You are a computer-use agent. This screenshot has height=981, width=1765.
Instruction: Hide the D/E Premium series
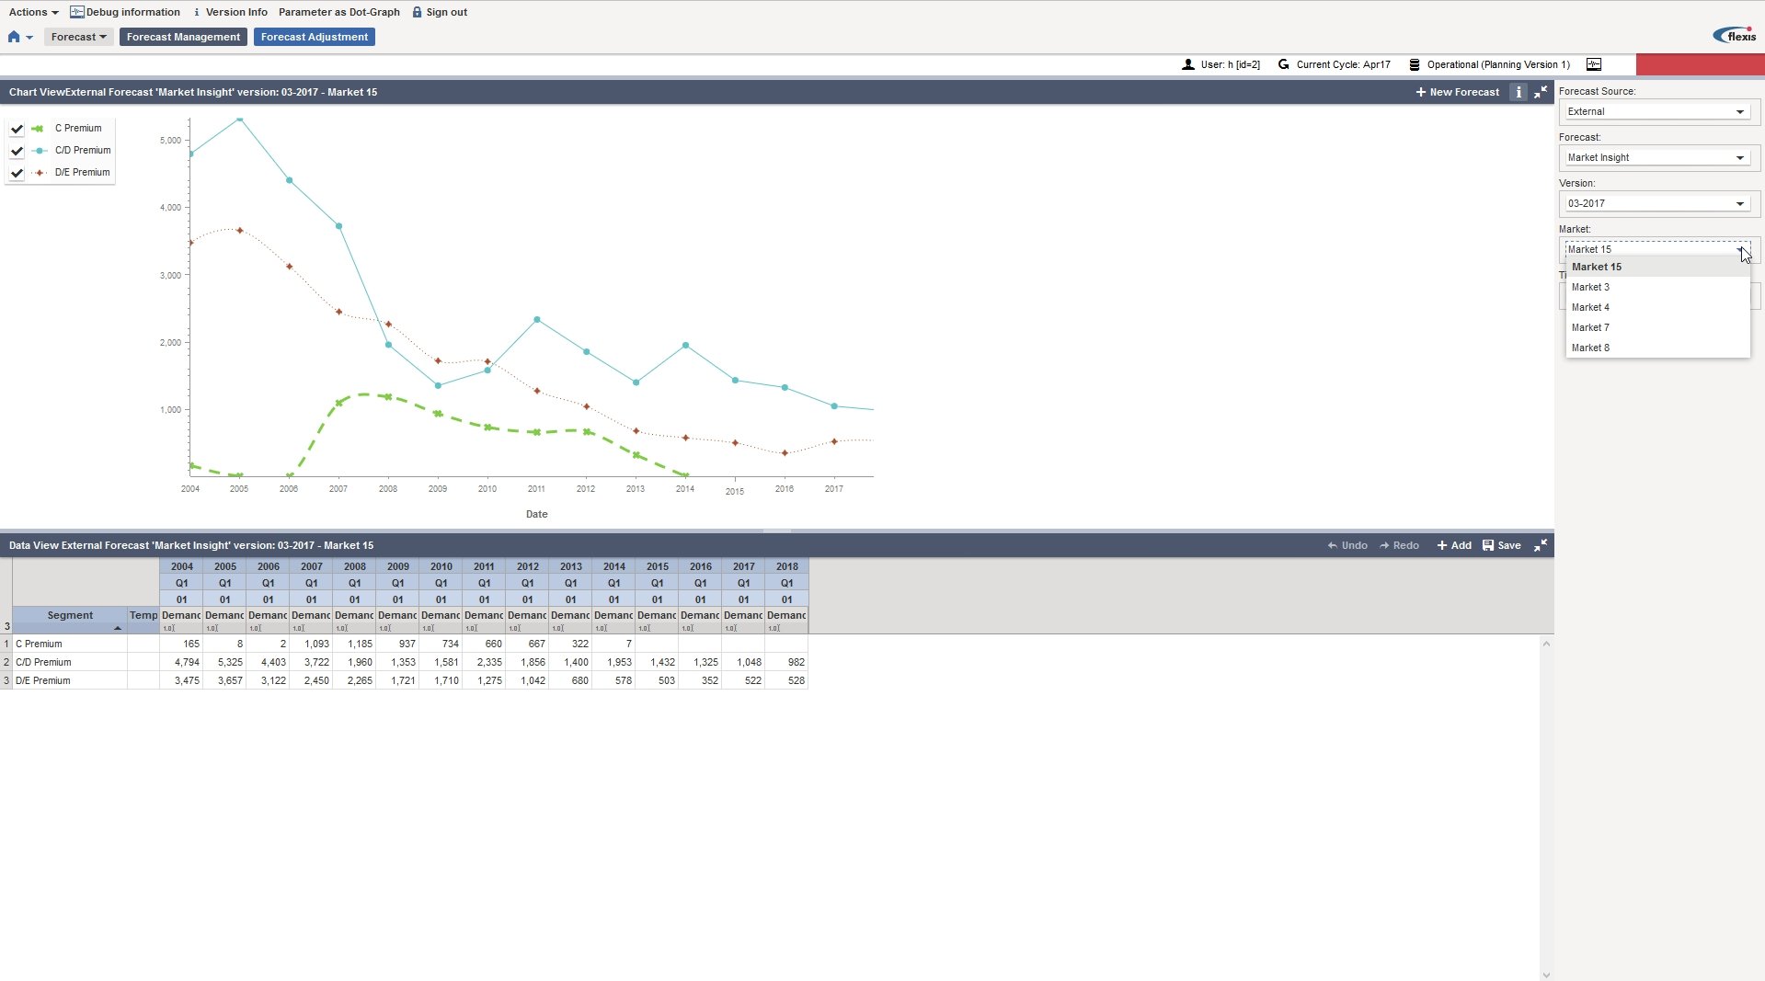17,173
